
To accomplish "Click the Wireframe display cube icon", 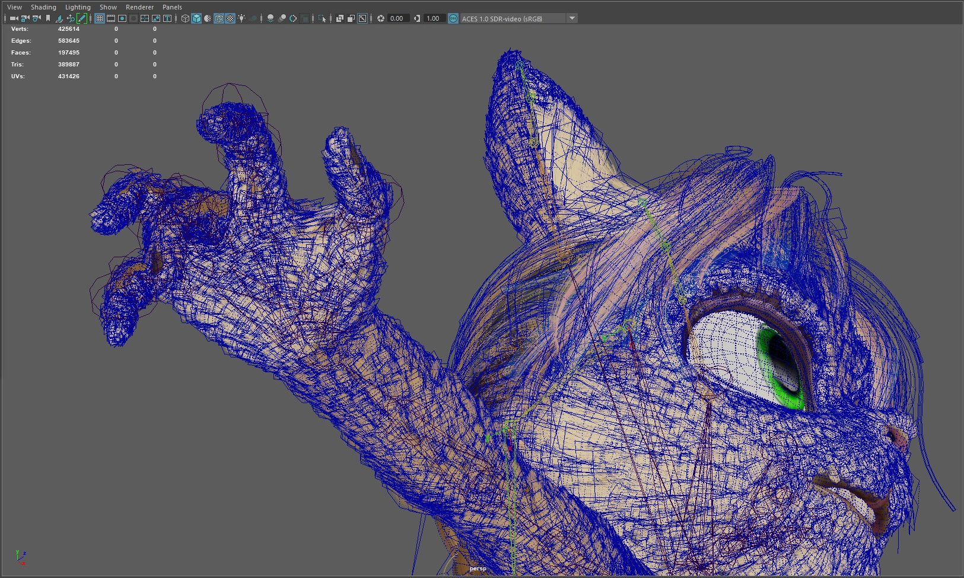I will 185,18.
